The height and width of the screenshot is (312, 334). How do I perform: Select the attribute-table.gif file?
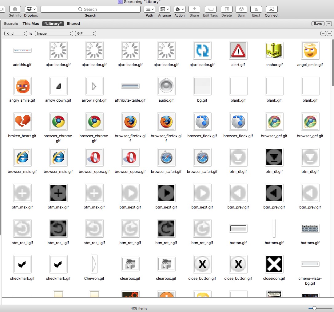pos(130,86)
